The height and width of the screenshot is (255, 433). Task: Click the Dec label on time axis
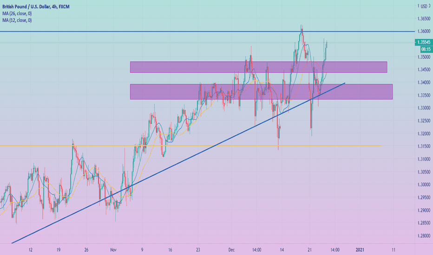click(231, 250)
